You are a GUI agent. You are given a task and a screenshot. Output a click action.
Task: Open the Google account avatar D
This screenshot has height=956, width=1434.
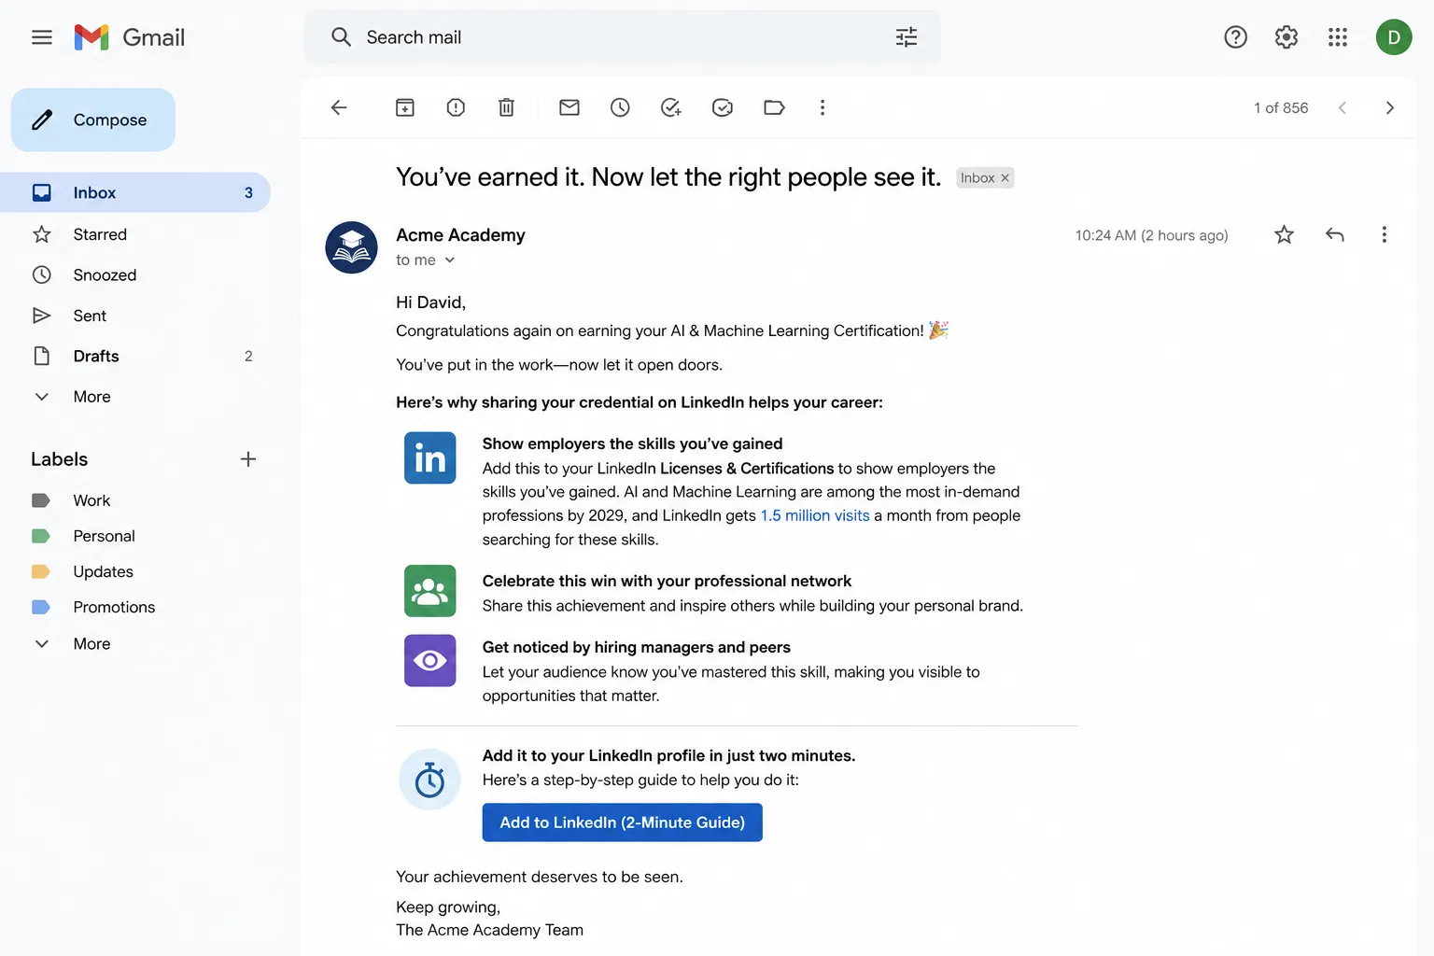(x=1394, y=37)
